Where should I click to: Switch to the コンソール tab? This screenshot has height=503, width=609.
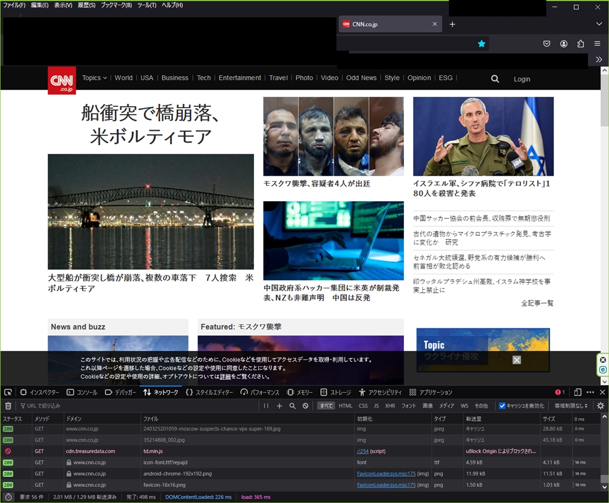[x=82, y=393]
